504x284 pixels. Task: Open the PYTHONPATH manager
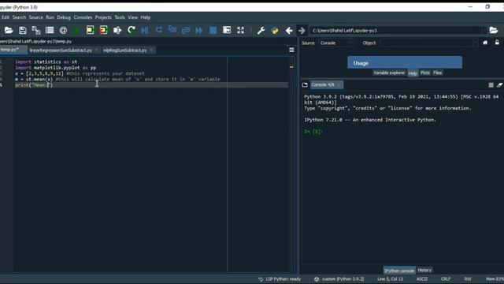click(x=275, y=30)
